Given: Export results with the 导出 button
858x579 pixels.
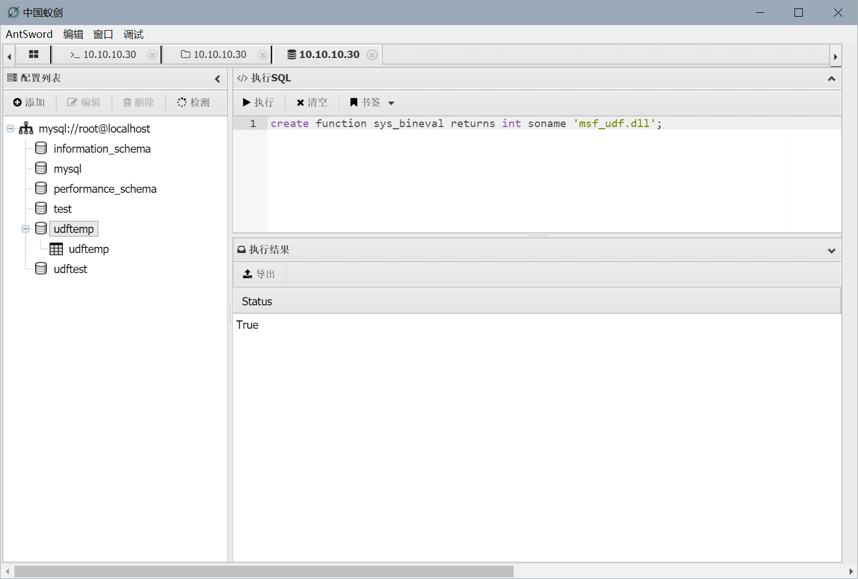Looking at the screenshot, I should [259, 274].
